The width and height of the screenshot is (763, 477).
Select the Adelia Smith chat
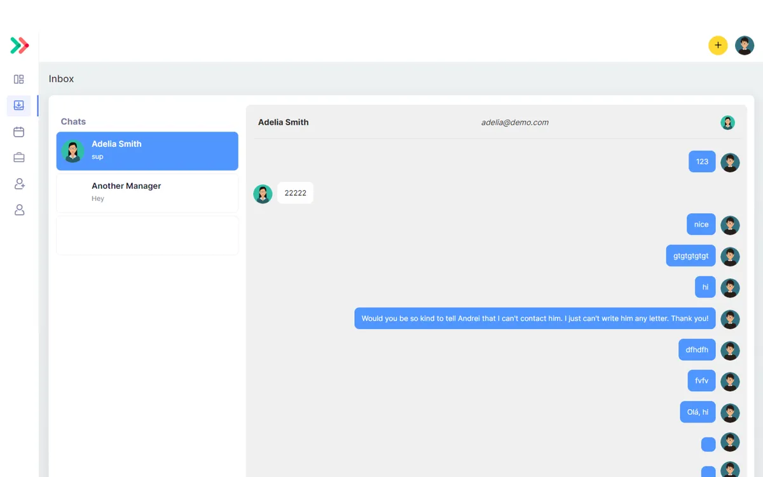(148, 151)
